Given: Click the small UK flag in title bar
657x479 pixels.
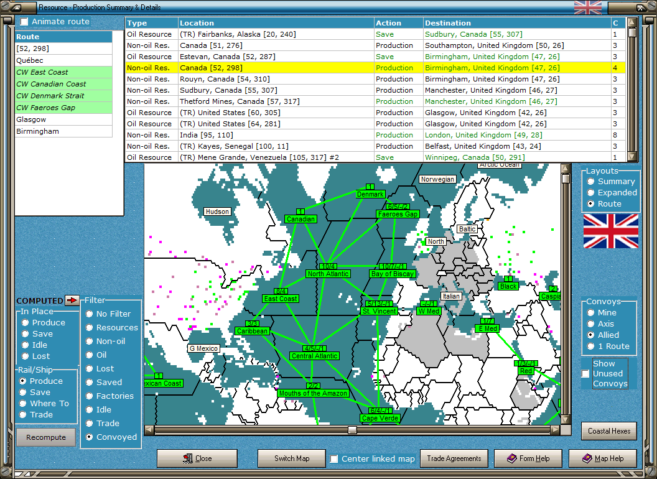Looking at the screenshot, I should pos(587,7).
